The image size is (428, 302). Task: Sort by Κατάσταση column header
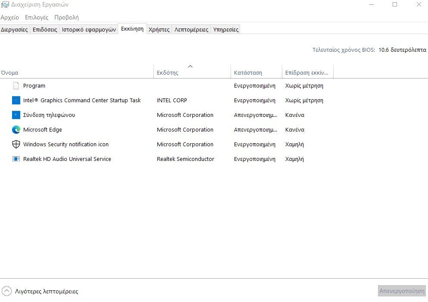256,71
